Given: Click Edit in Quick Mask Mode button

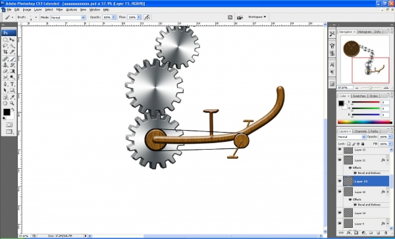Looking at the screenshot, I should pyautogui.click(x=9, y=125).
